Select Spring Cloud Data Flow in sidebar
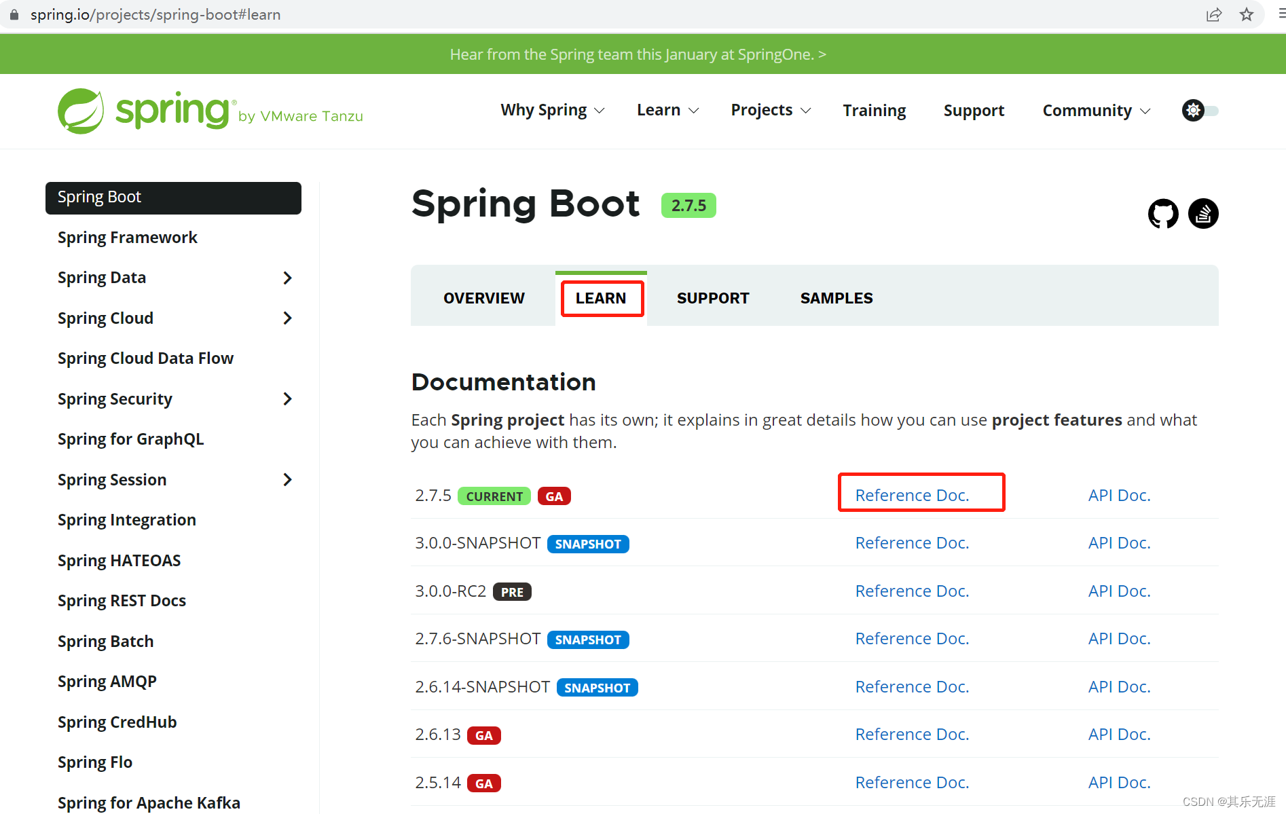The image size is (1286, 814). [x=145, y=358]
